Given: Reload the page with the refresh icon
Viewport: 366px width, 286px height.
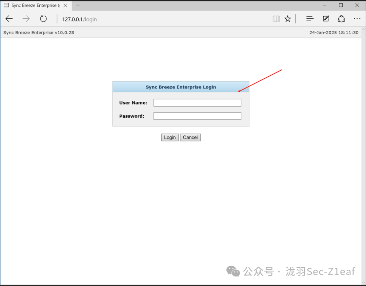Looking at the screenshot, I should tap(43, 19).
